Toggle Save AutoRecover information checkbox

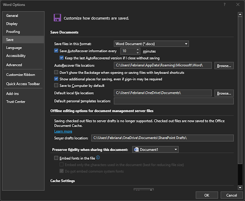56,51
